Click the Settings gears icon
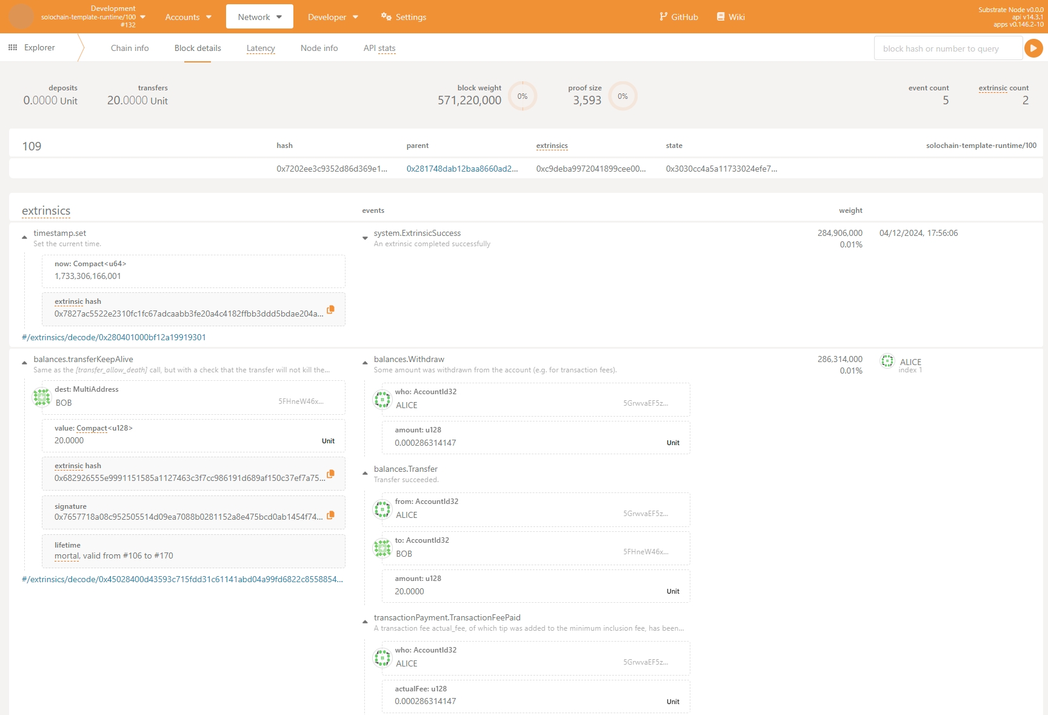Image resolution: width=1048 pixels, height=715 pixels. 386,17
